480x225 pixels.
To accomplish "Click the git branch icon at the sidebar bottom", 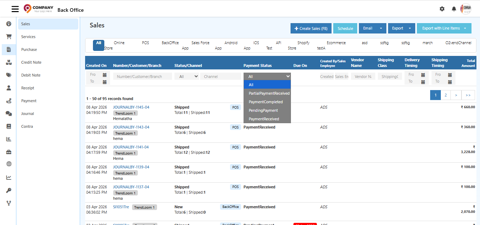I will (8, 203).
